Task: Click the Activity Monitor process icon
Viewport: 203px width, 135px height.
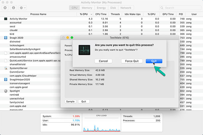Action: coord(6,19)
